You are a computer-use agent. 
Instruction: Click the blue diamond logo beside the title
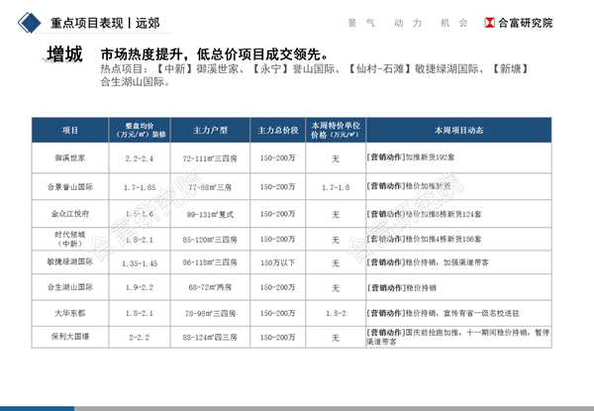(29, 23)
